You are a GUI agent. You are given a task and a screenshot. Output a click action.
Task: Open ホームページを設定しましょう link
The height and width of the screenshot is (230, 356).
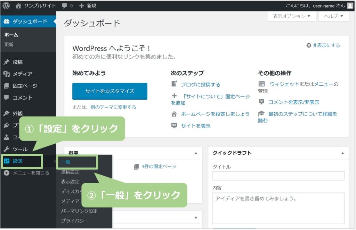(215, 114)
